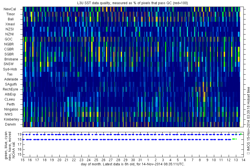The height and width of the screenshot is (167, 251).
Task: Click the RechEyre row label
Action: [10, 89]
